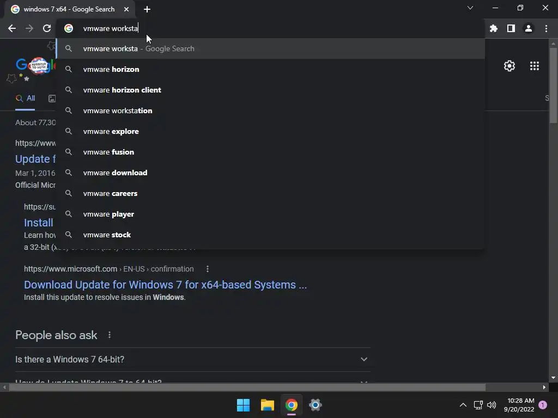Screen dimensions: 558x418
Task: Open the People also ask options dots
Action: point(109,335)
